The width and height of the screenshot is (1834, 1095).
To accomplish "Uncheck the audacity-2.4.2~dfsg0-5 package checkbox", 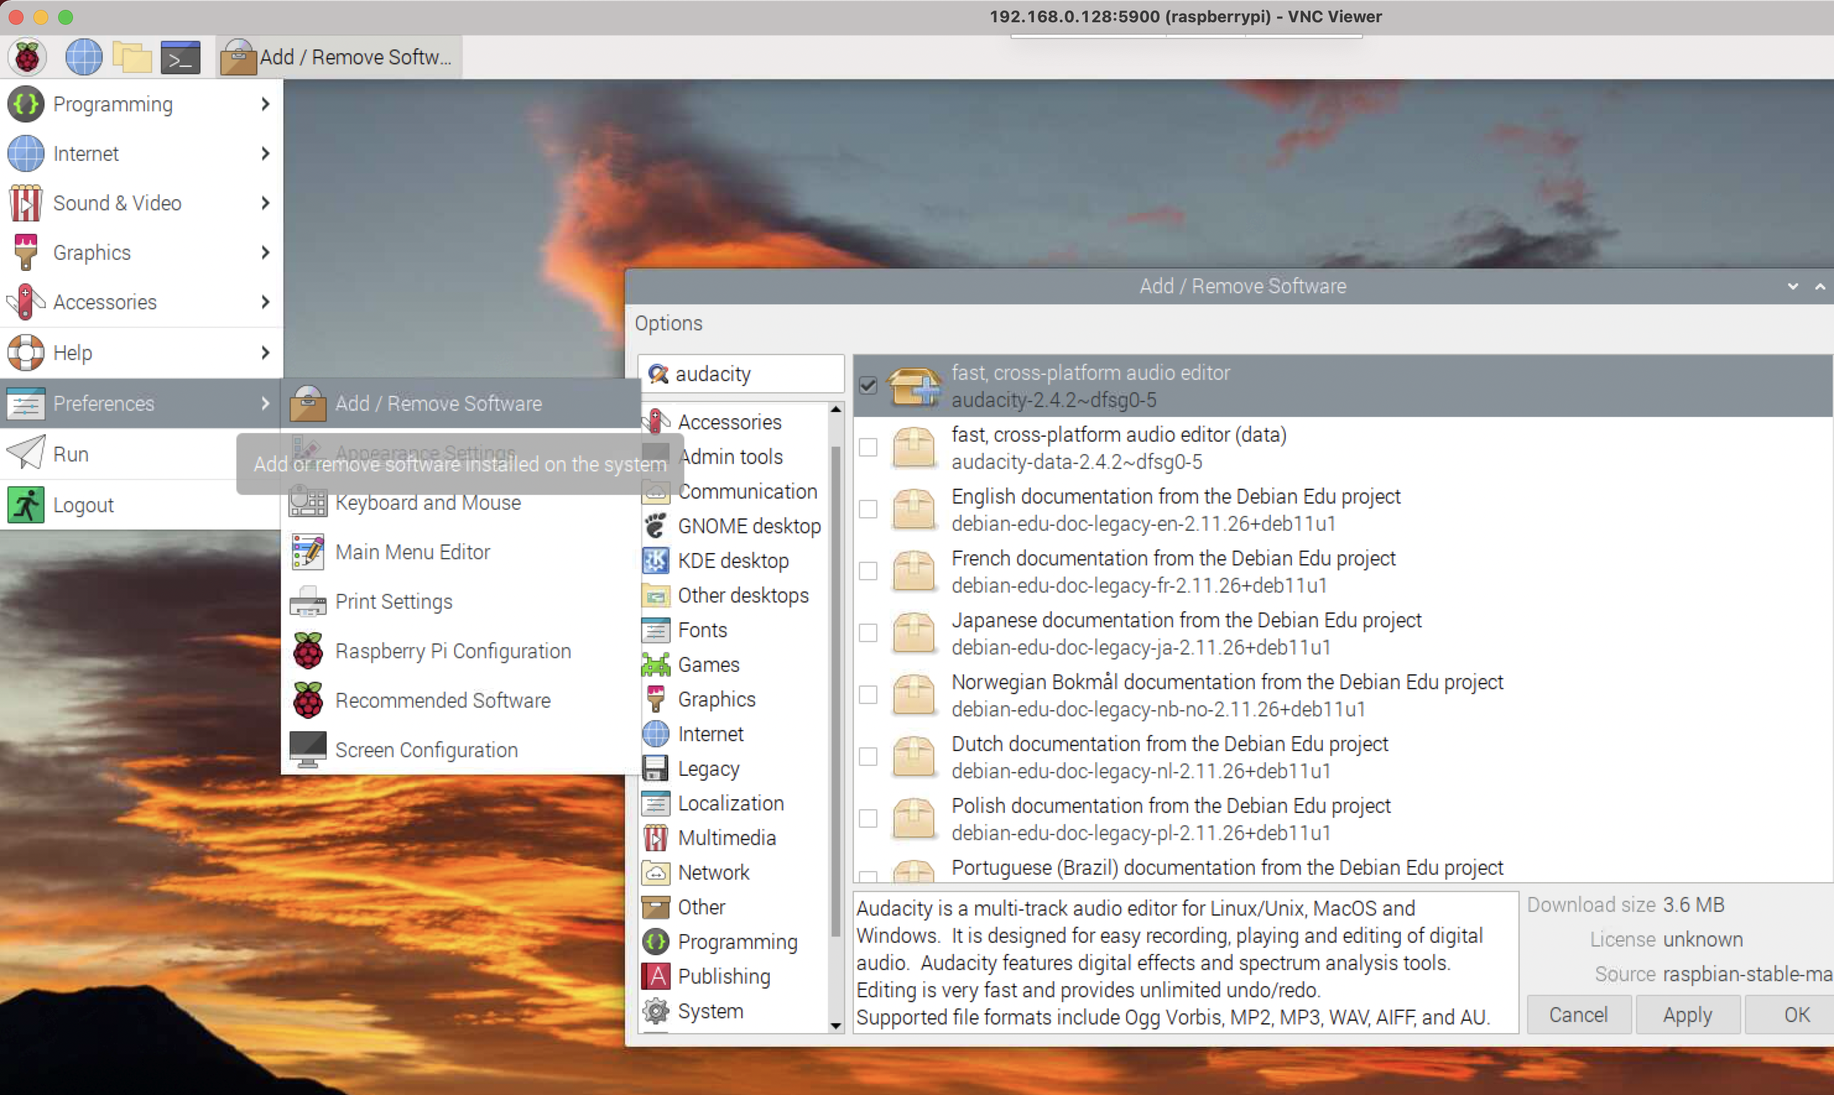I will click(x=868, y=386).
